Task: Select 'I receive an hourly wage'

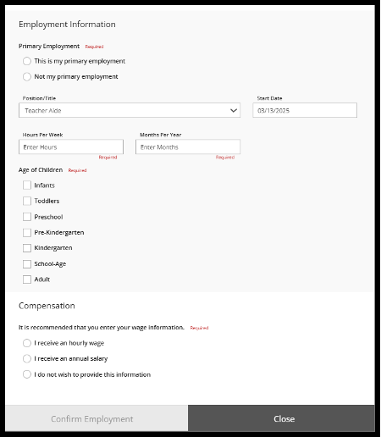Action: coord(27,343)
